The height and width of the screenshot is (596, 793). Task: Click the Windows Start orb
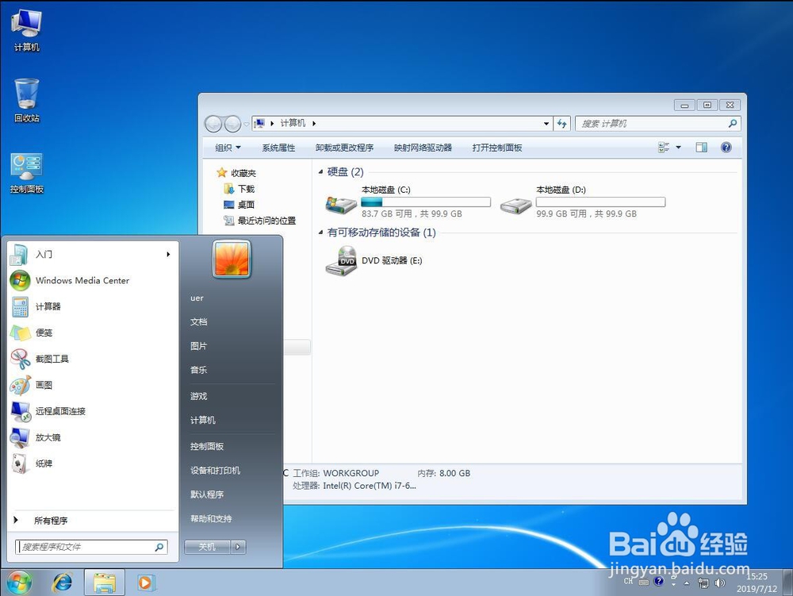point(19,583)
